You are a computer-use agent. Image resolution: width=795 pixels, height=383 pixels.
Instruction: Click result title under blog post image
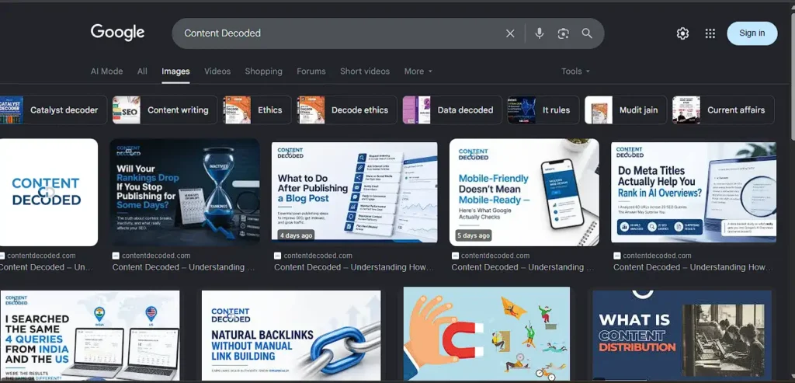(x=354, y=267)
